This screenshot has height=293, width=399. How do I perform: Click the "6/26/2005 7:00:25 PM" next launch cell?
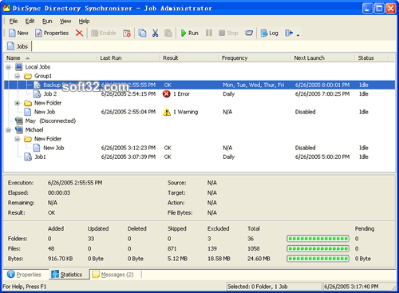tap(322, 94)
